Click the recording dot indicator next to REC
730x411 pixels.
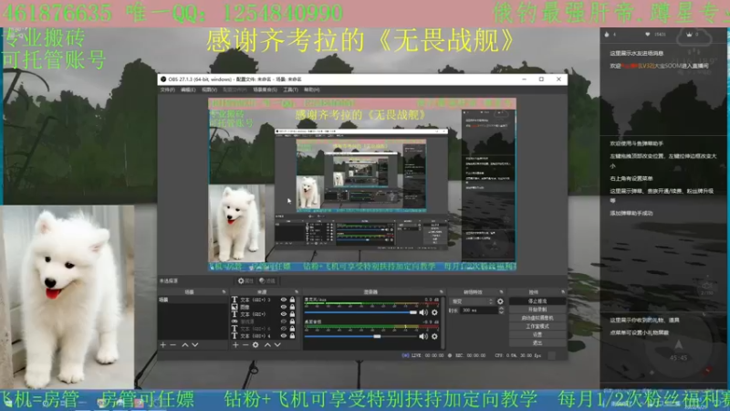(x=450, y=355)
